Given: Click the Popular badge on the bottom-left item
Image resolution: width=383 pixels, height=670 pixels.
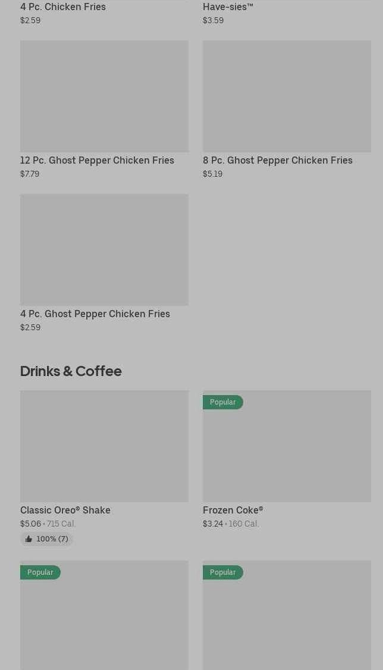Looking at the screenshot, I should 40,572.
